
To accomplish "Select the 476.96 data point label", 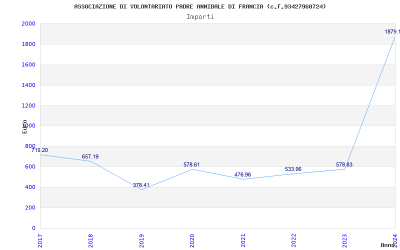I will (x=243, y=175).
